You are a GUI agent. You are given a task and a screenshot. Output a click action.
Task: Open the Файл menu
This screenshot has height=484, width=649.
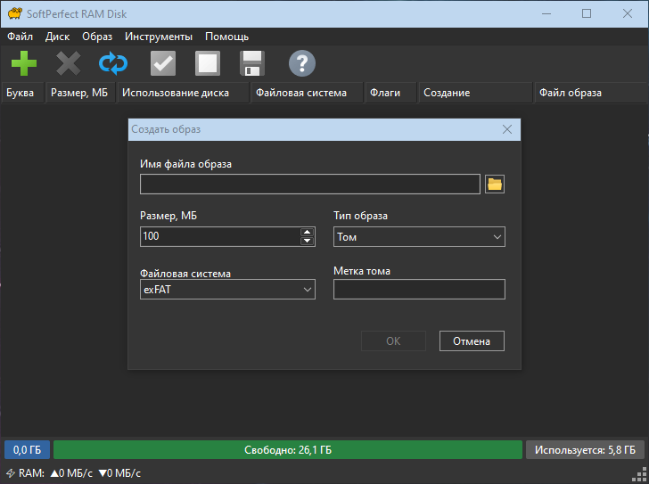click(x=20, y=37)
